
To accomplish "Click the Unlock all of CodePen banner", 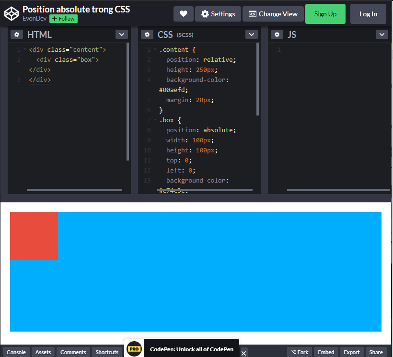I will coord(192,349).
